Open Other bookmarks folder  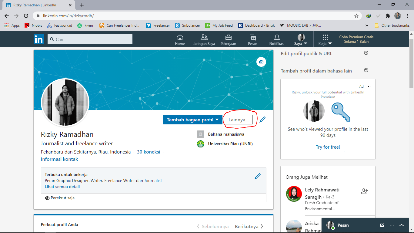[392, 25]
